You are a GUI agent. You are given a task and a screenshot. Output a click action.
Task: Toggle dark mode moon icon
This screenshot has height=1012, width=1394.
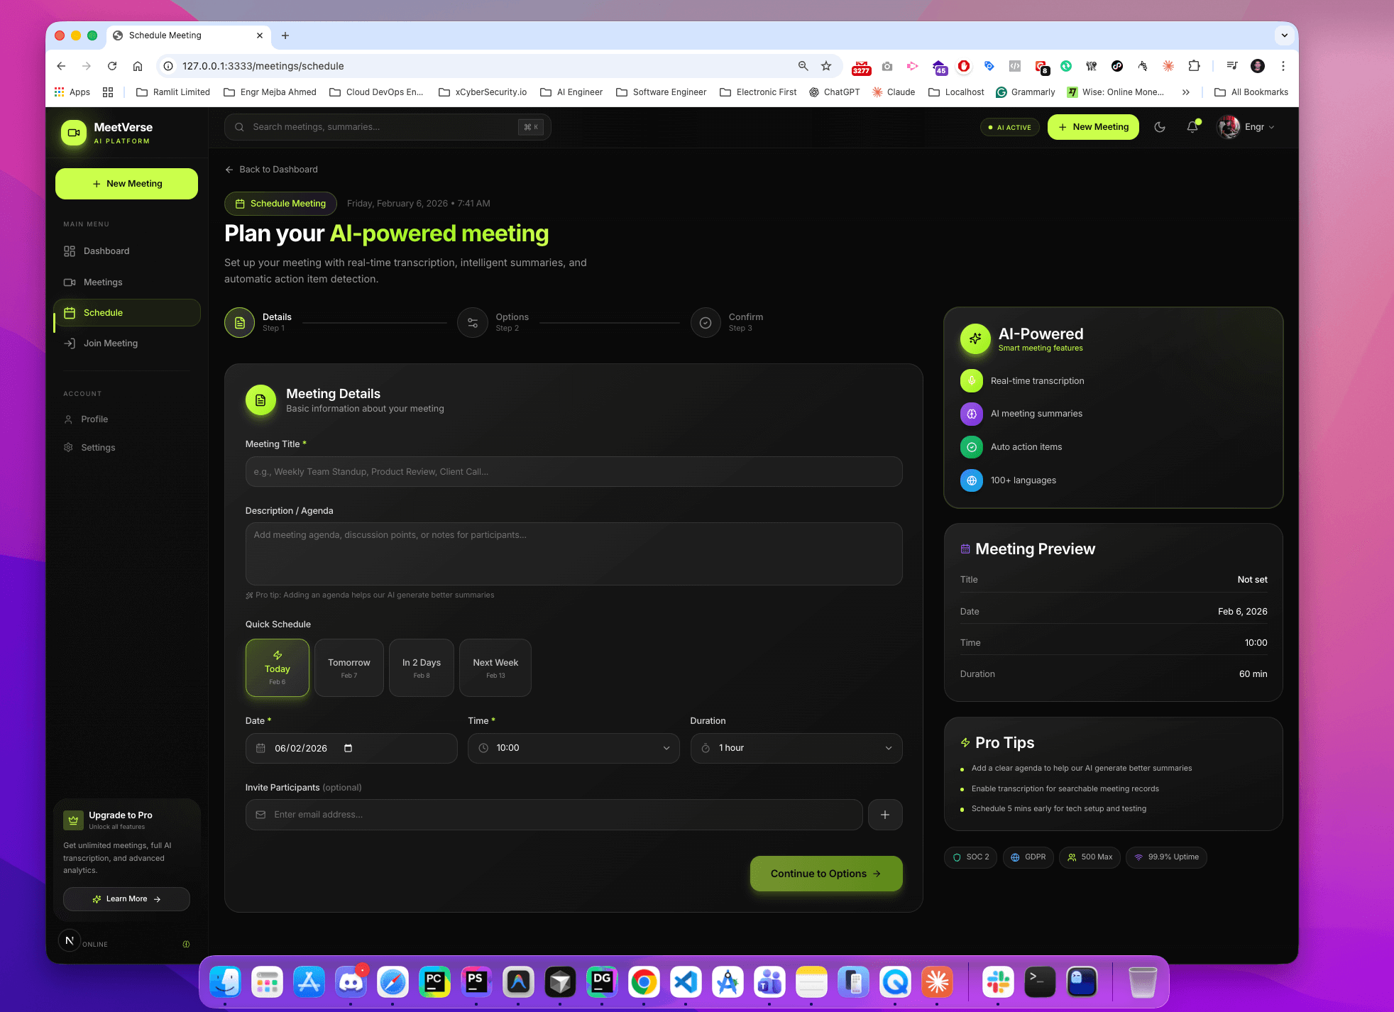point(1160,127)
